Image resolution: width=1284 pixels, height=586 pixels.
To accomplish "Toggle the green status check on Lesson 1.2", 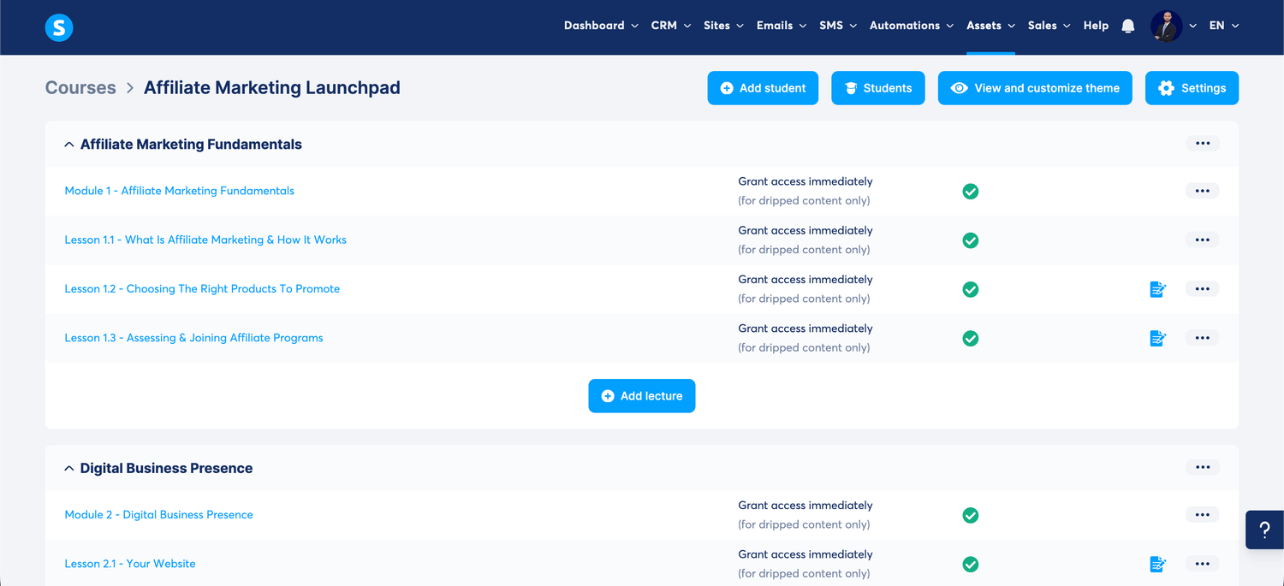I will tap(970, 289).
